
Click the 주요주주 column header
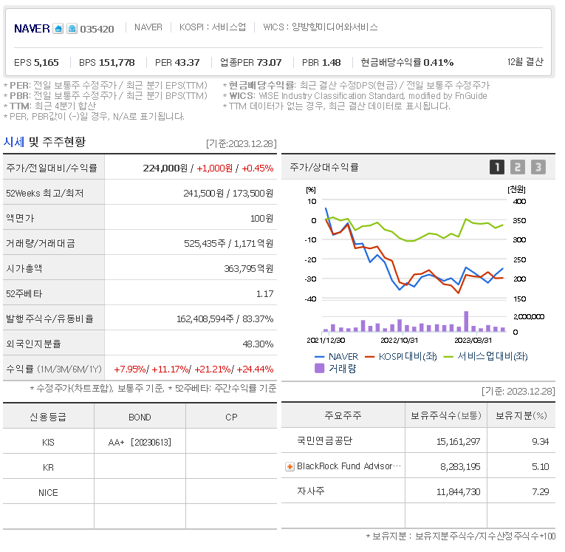[x=343, y=416]
